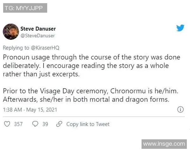This screenshot has height=152, width=190.
Task: Open Steve Danuser's profile avatar
Action: (x=10, y=31)
